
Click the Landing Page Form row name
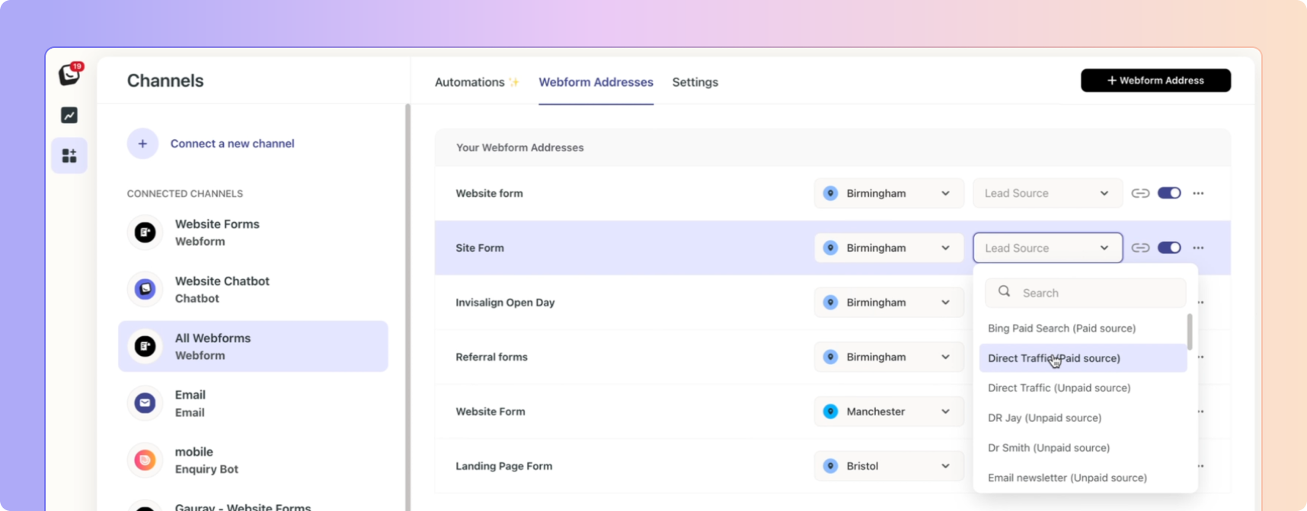click(503, 466)
